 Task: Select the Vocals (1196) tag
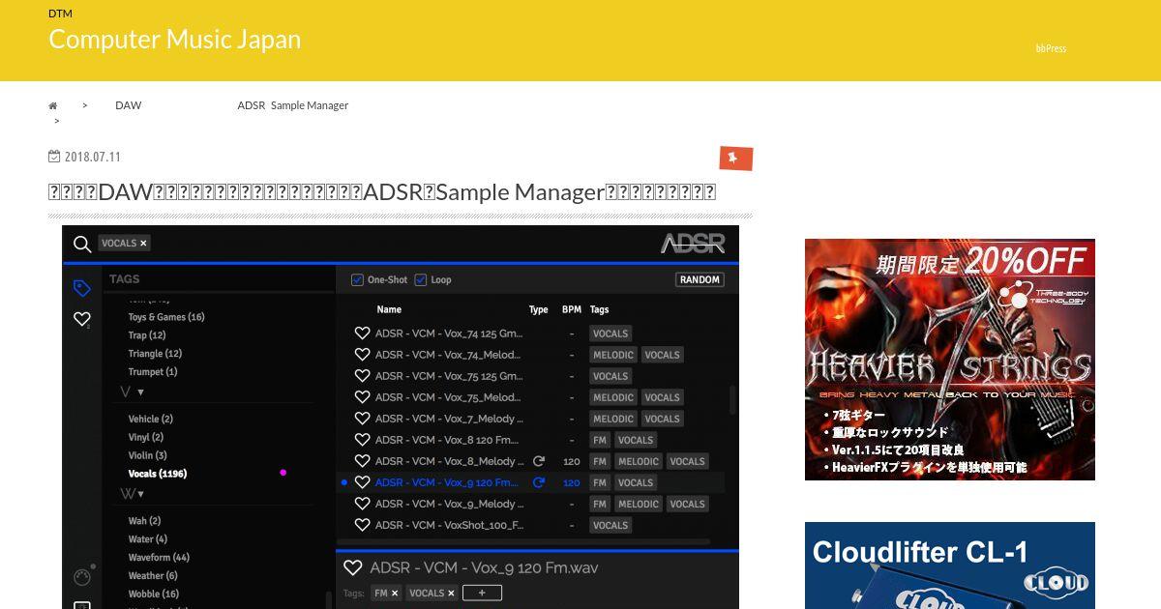tap(158, 474)
